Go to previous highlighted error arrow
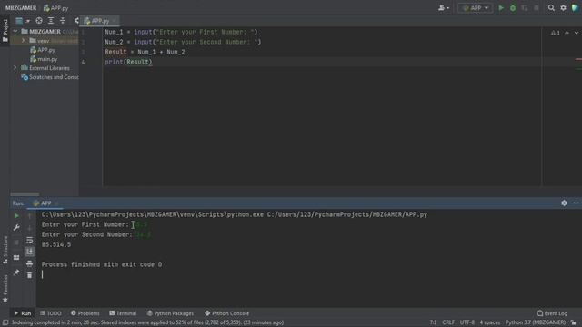The height and width of the screenshot is (327, 582). click(567, 33)
